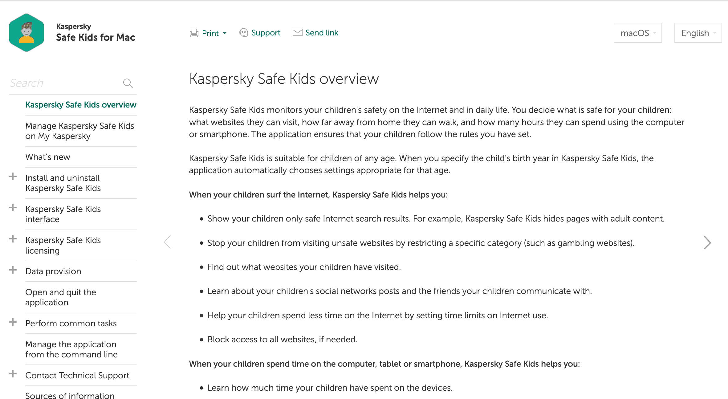The width and height of the screenshot is (728, 399).
Task: Click the Send link envelope icon
Action: tap(297, 32)
